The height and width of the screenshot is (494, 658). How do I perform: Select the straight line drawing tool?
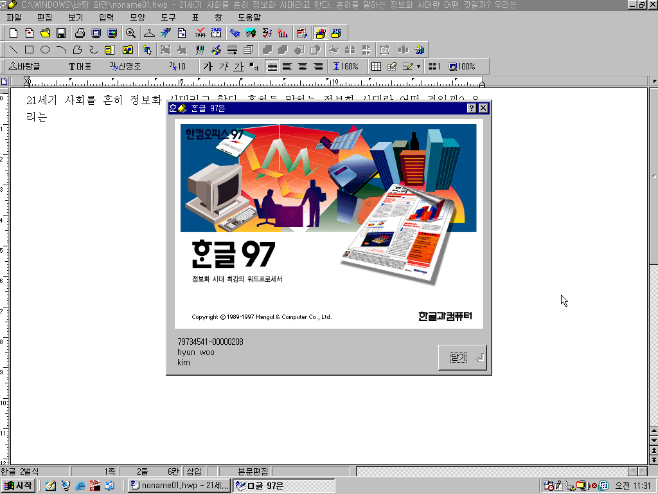(13, 50)
